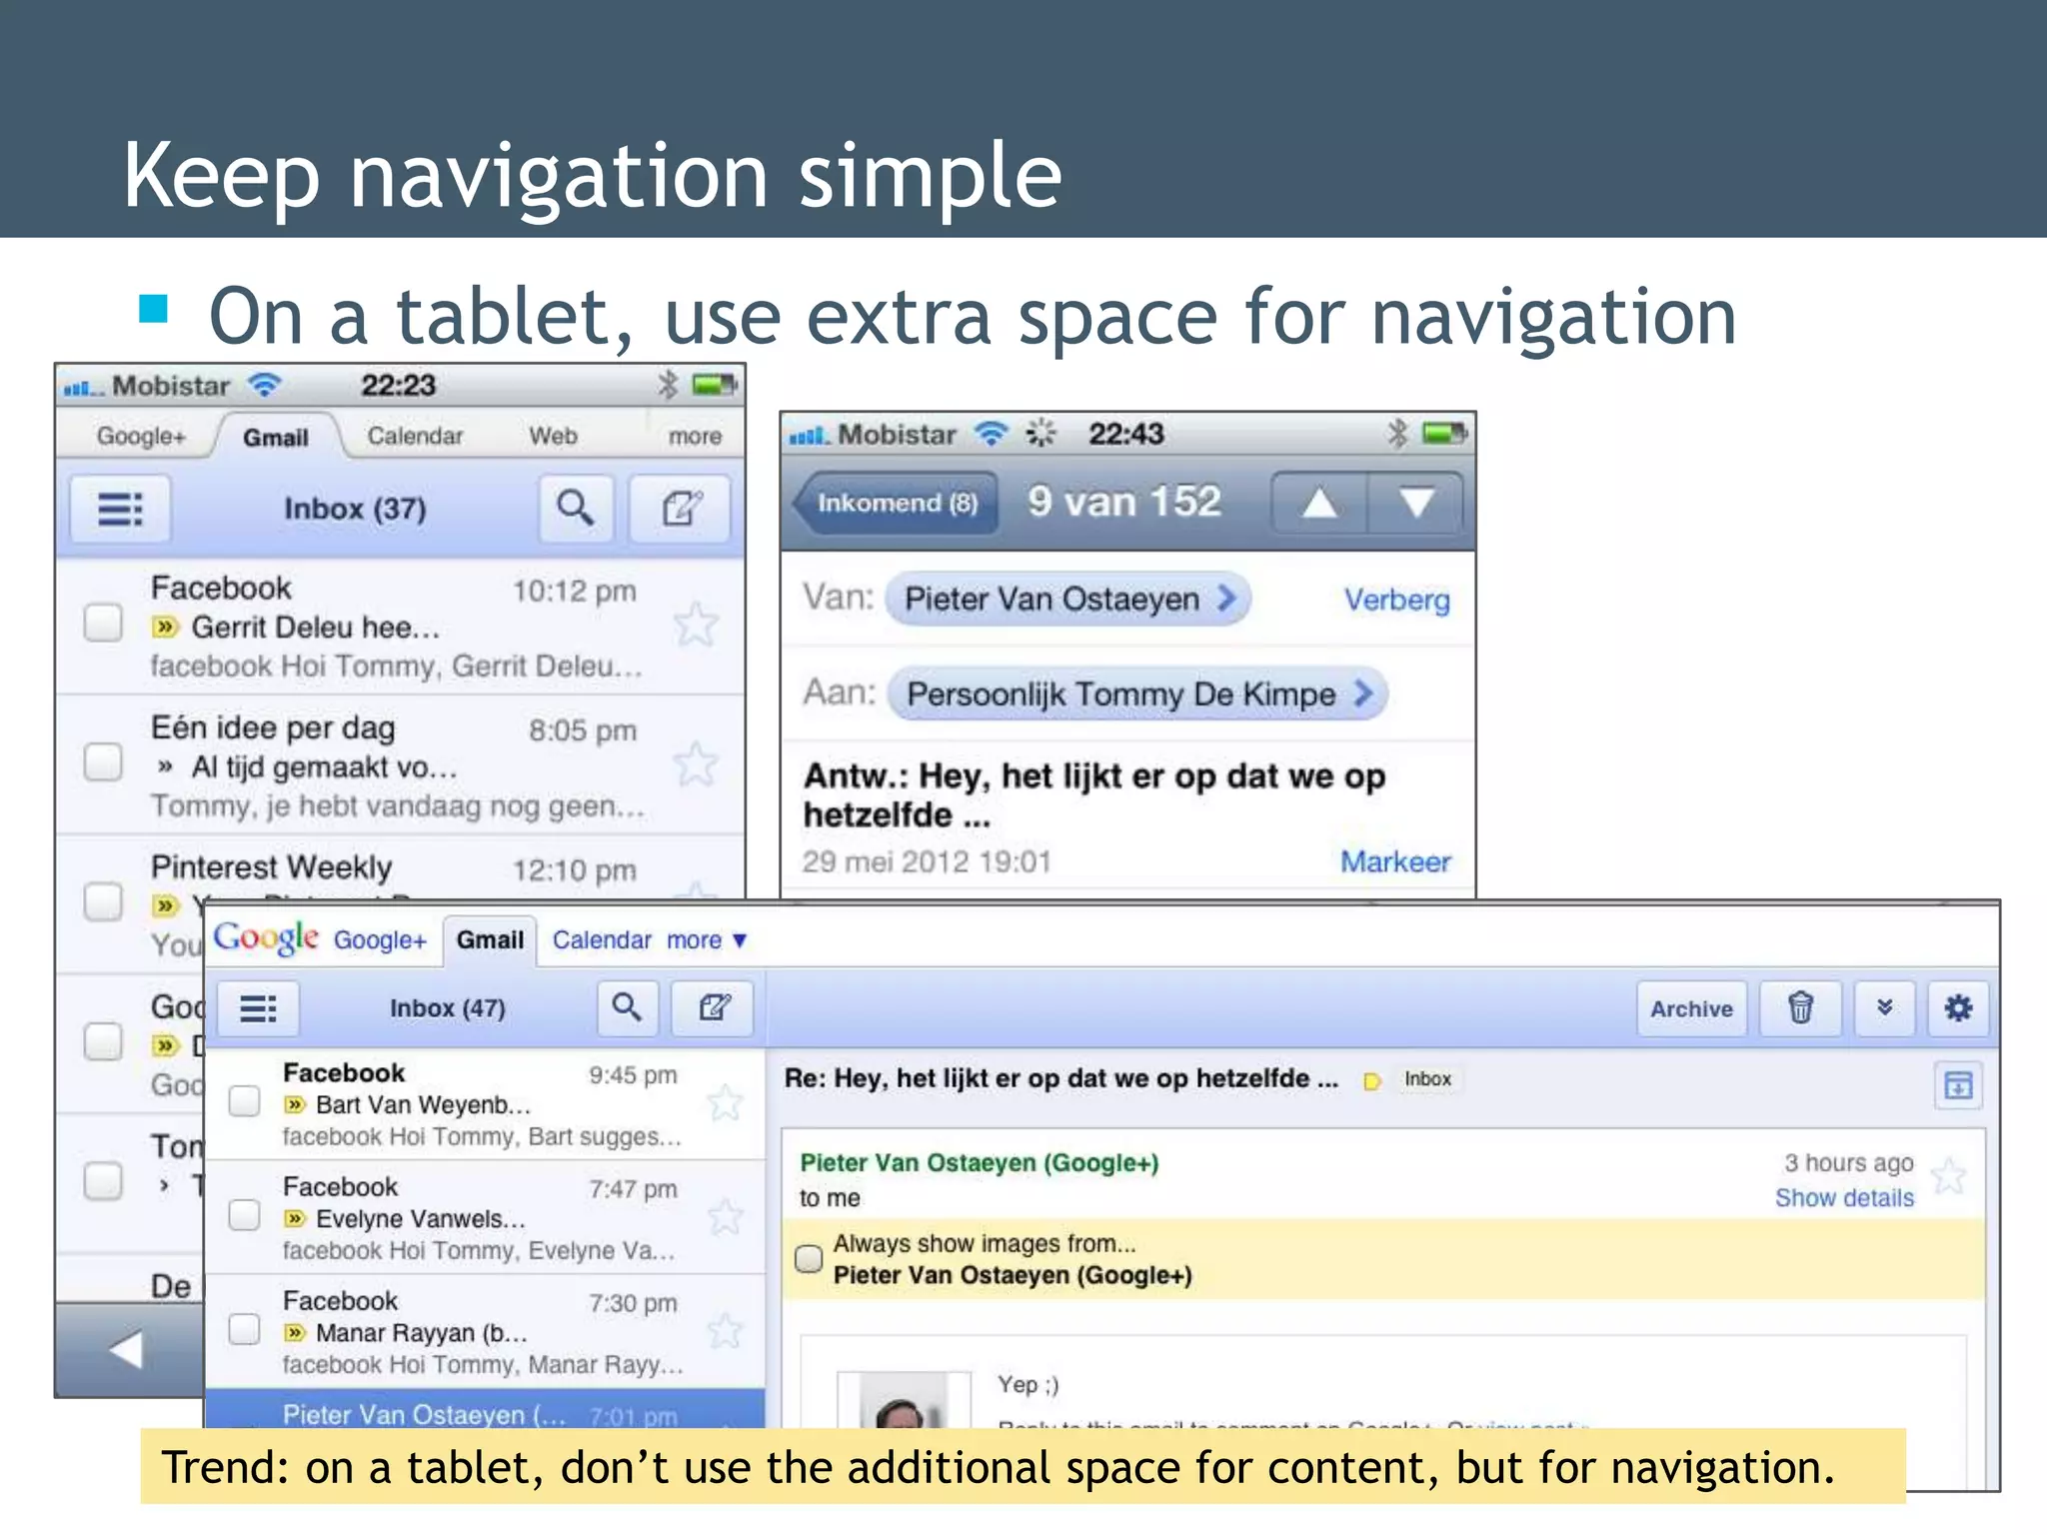This screenshot has height=1535, width=2047.
Task: Click sender name Pieter Van Ostaeyen (Google+)
Action: click(x=980, y=1163)
